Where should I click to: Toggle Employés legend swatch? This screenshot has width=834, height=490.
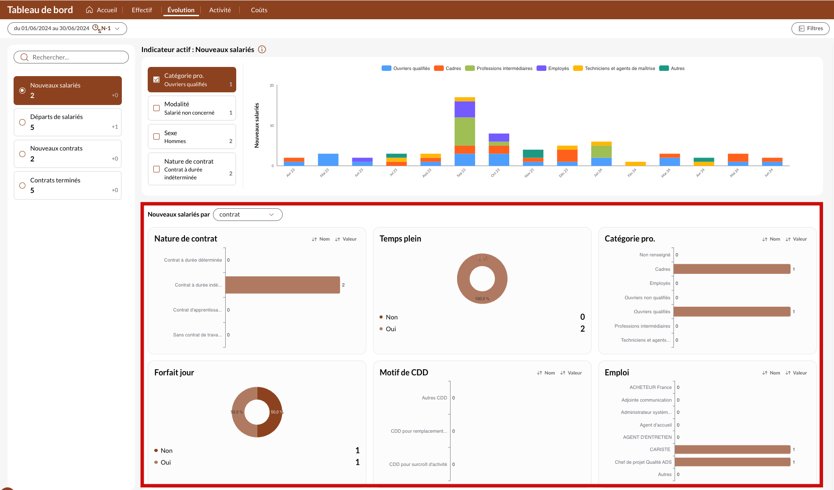pyautogui.click(x=541, y=68)
